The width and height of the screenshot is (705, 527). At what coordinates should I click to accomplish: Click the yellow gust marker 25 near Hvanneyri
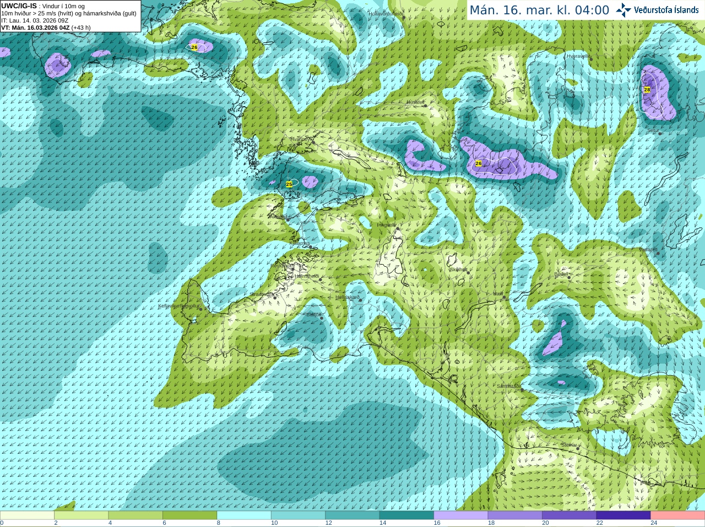pos(289,184)
